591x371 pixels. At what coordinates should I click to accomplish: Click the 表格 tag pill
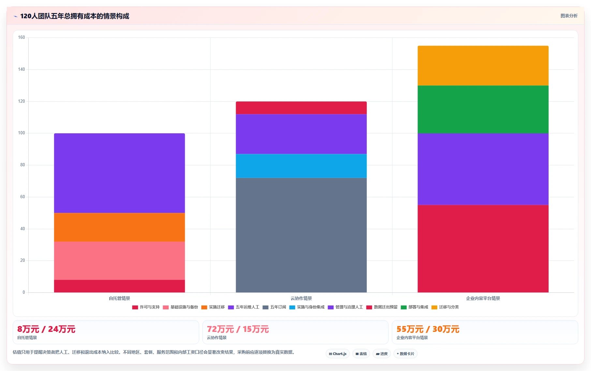[361, 354]
